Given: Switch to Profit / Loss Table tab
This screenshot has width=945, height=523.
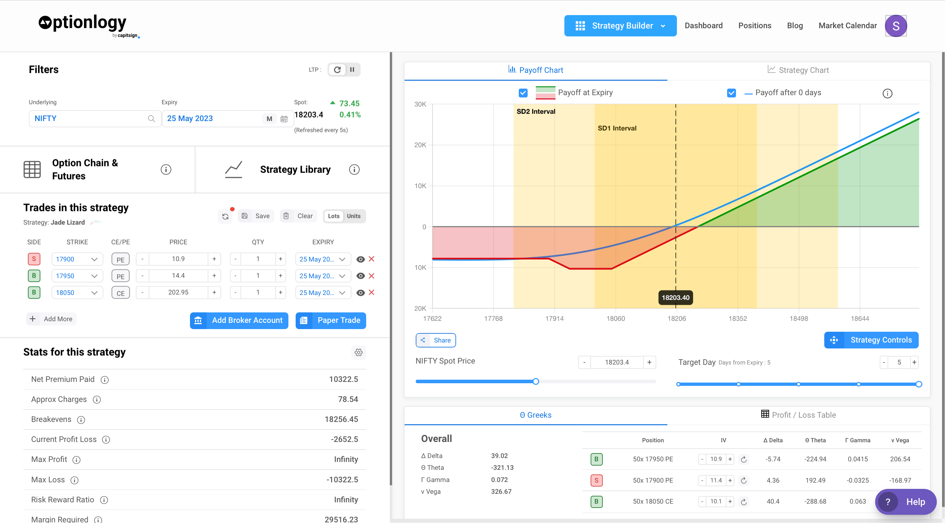Looking at the screenshot, I should point(798,415).
